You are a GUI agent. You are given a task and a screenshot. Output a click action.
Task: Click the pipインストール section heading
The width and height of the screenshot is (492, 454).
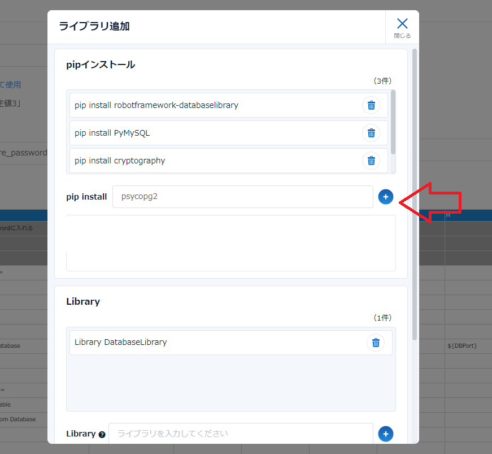pos(101,64)
